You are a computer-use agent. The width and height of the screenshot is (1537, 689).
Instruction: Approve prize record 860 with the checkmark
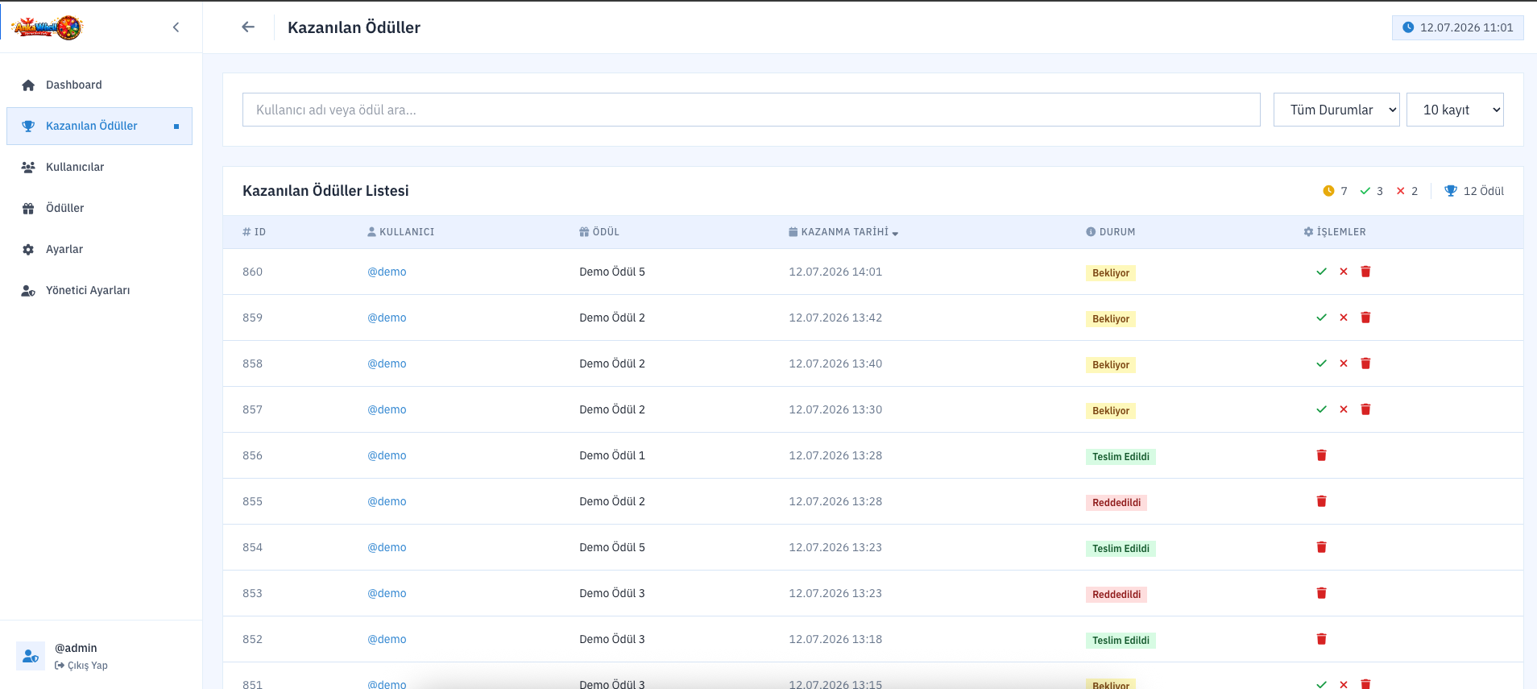1321,272
